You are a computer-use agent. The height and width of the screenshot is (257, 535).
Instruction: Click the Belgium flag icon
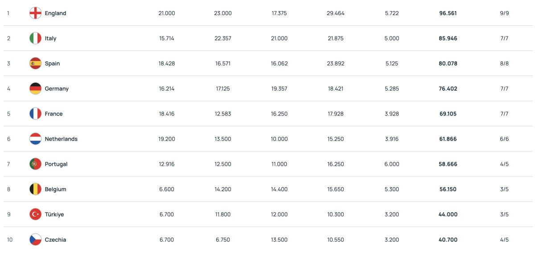coord(35,189)
